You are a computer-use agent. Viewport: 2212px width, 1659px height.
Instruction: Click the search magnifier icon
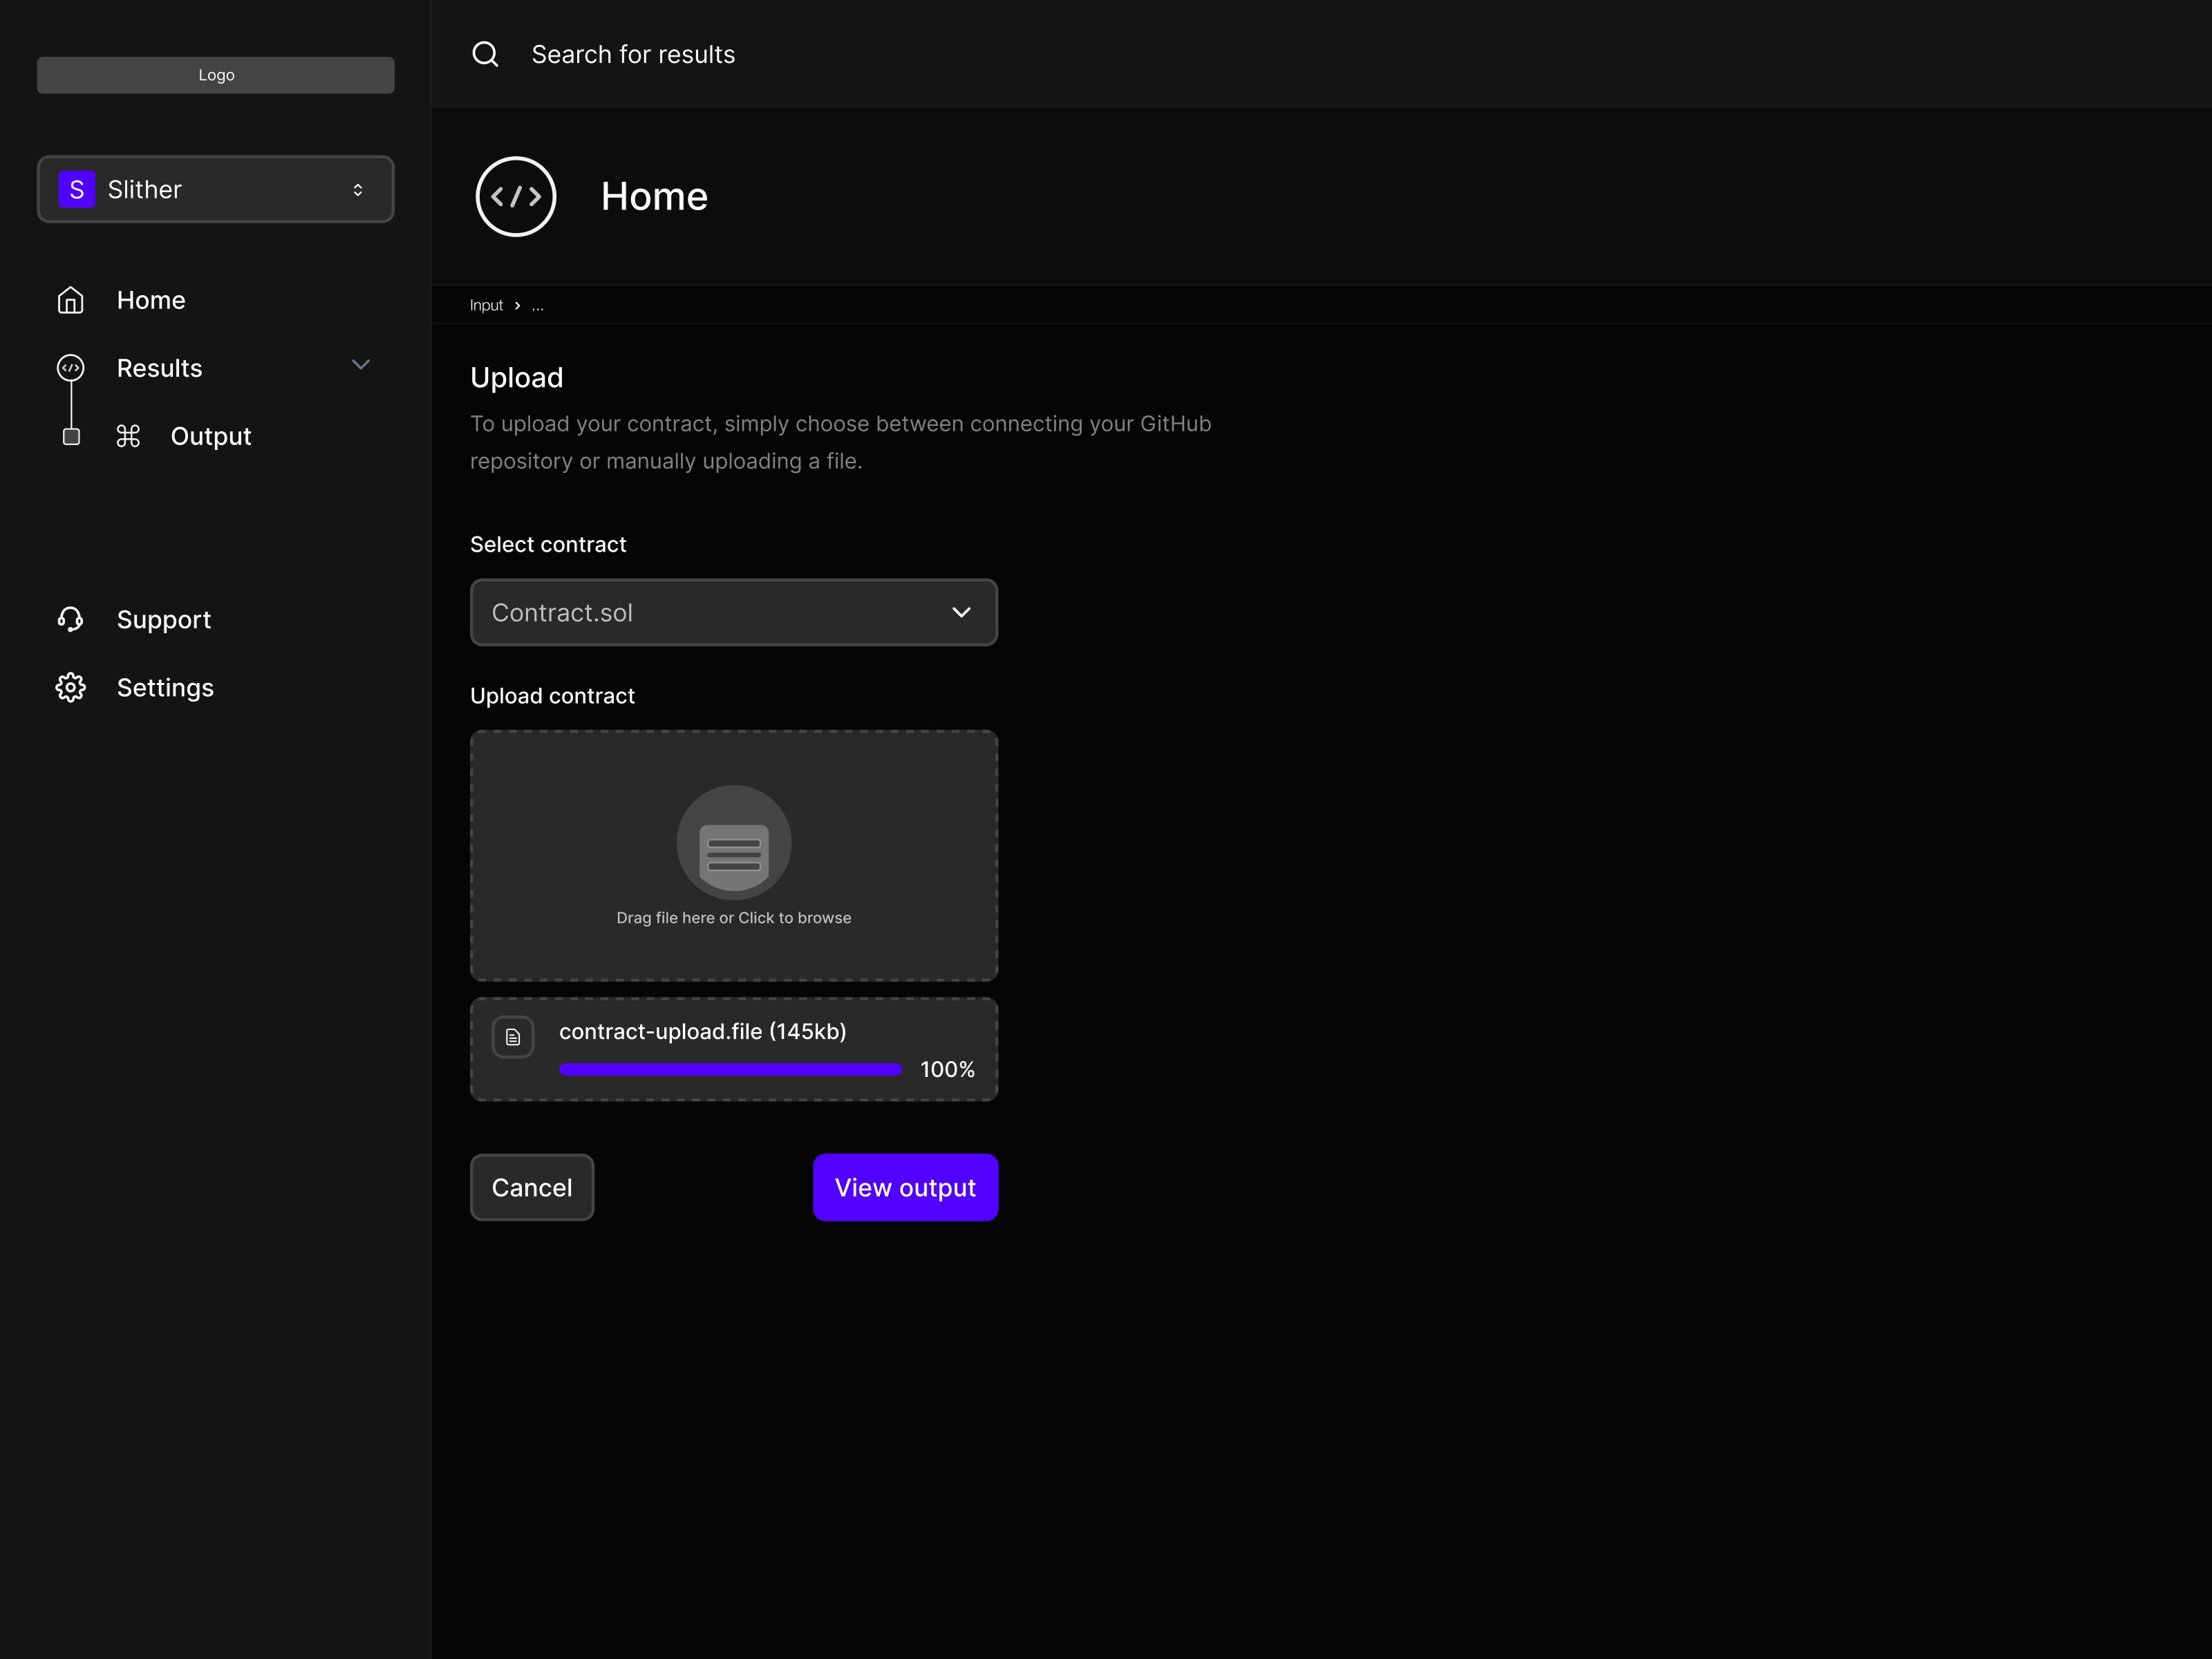485,54
